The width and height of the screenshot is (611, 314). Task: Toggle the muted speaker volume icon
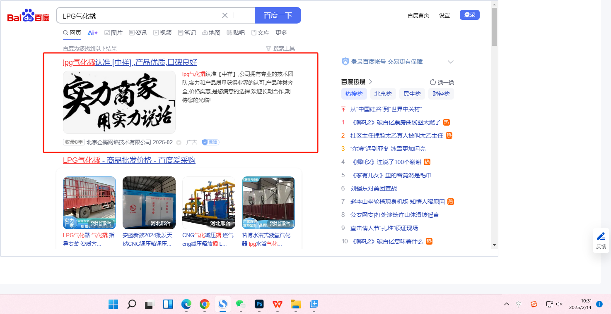tap(559, 304)
